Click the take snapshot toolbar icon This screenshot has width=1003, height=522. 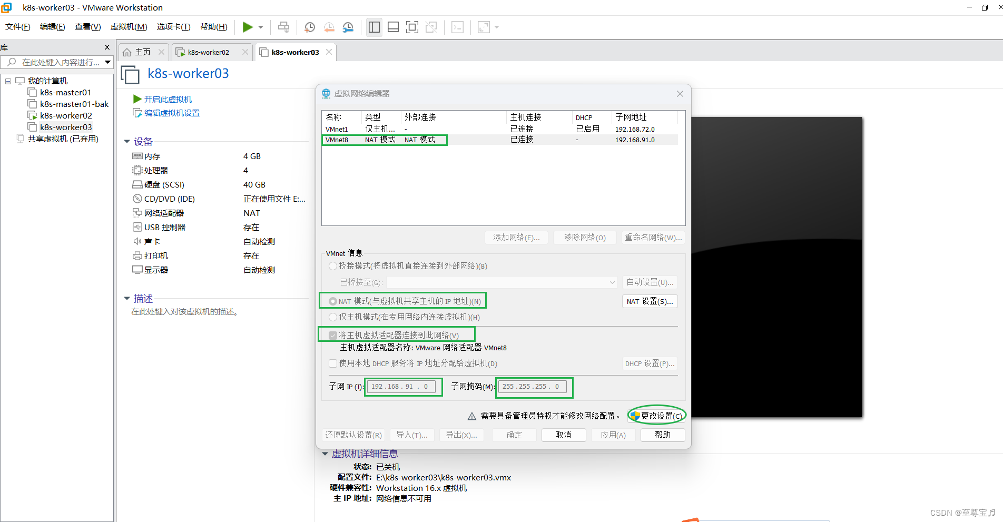coord(310,27)
